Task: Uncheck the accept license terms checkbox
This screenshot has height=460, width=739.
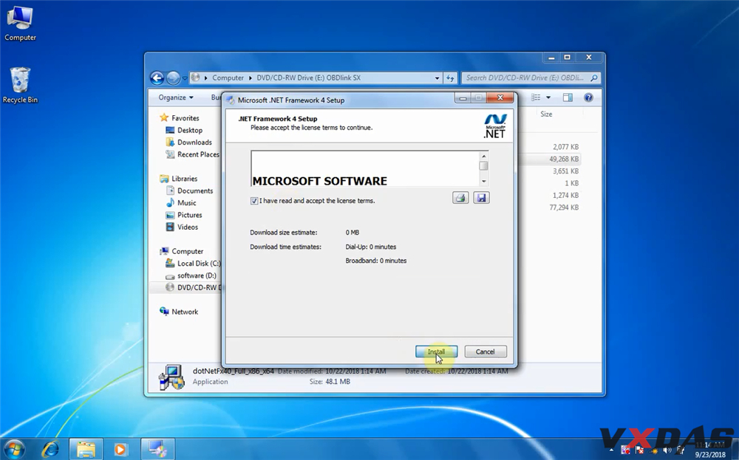Action: coord(254,201)
